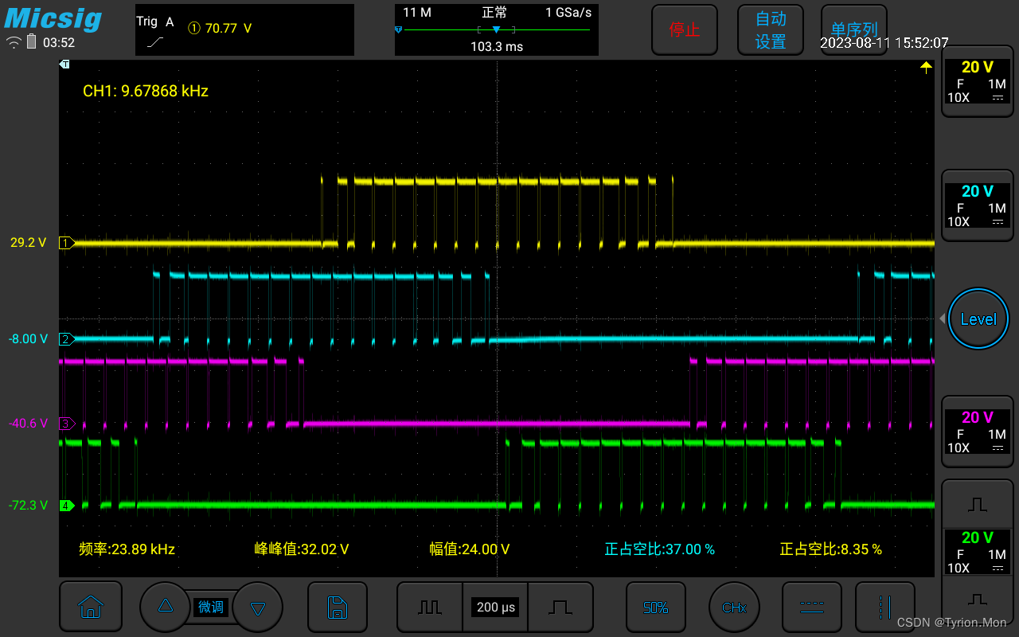Compress timebase with multi-pulse icon
This screenshot has width=1019, height=637.
[430, 607]
